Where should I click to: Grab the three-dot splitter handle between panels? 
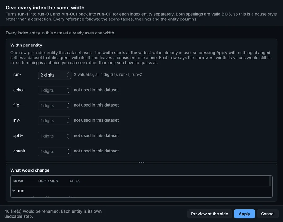click(141, 163)
